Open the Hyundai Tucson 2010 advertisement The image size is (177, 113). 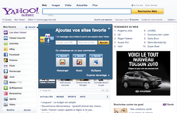point(143,73)
